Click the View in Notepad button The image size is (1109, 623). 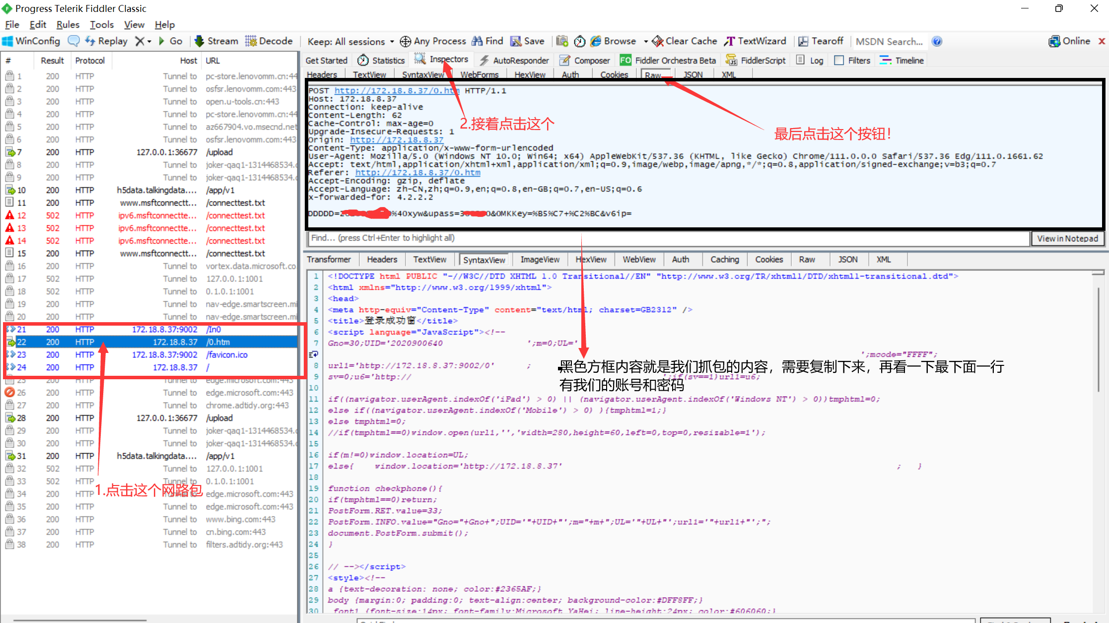click(1067, 238)
